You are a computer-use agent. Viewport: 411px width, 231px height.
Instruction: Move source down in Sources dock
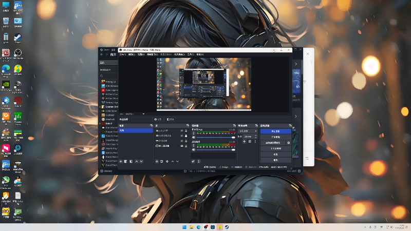177,162
